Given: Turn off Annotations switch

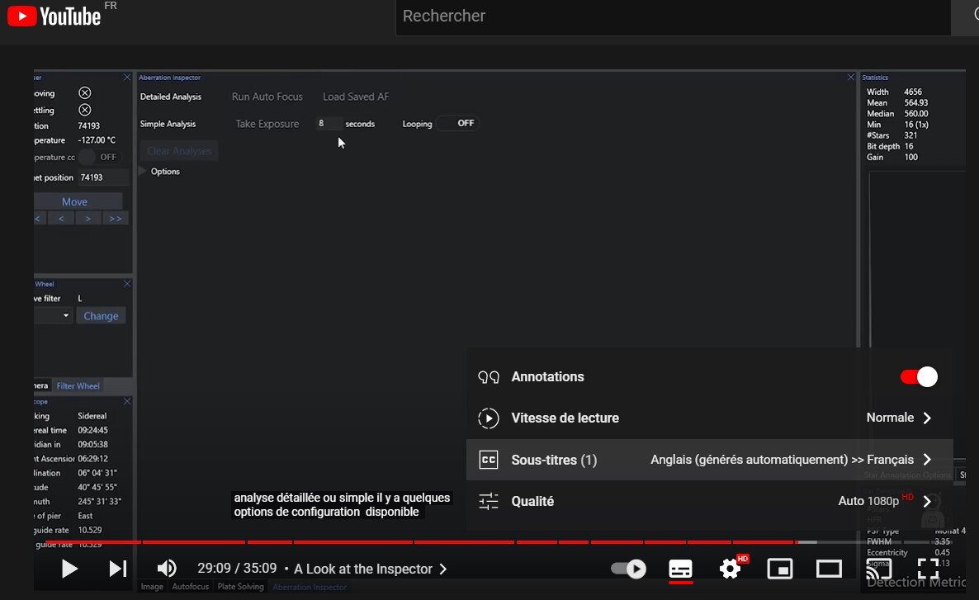Looking at the screenshot, I should 919,376.
